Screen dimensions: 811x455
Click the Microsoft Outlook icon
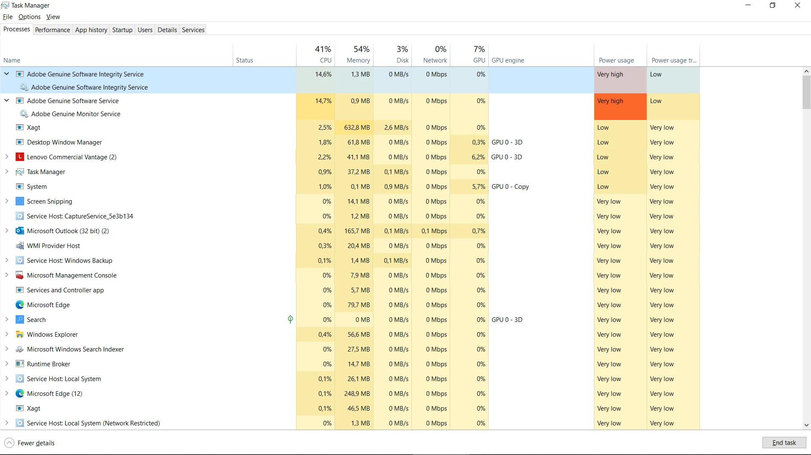(x=19, y=231)
